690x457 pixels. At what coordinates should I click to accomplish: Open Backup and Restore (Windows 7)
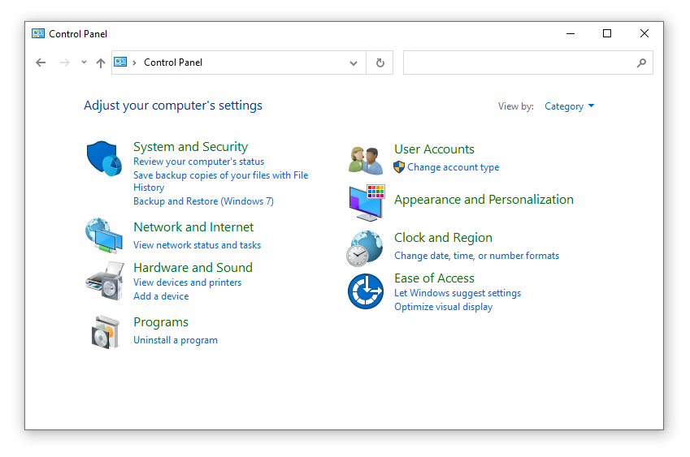(x=203, y=200)
